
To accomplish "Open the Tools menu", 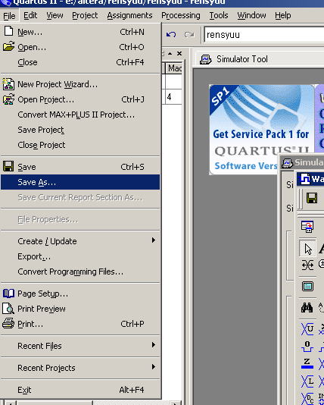I will coord(219,15).
